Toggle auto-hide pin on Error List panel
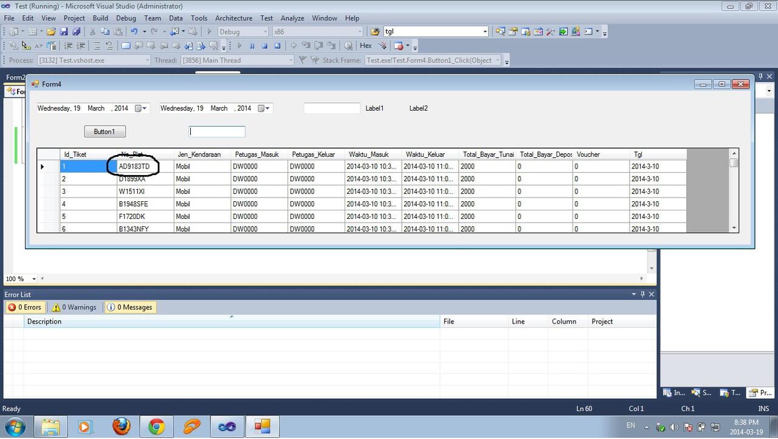Screen dimensions: 778x439 [x=642, y=294]
